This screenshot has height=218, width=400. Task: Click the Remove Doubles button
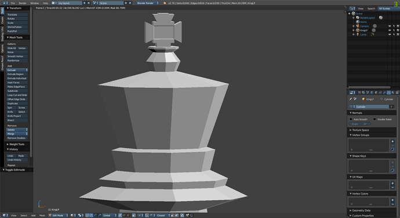point(17,138)
